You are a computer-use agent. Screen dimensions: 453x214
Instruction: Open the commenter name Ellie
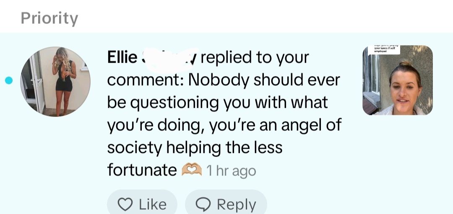point(122,57)
